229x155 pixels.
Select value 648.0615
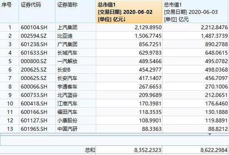point(216,53)
